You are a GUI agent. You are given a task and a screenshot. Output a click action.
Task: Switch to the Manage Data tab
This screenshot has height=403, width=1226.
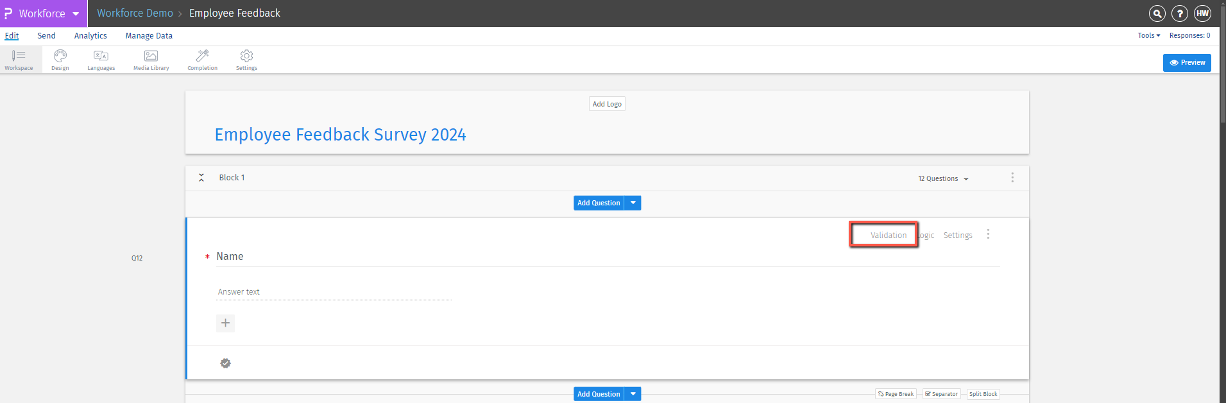[x=149, y=36]
